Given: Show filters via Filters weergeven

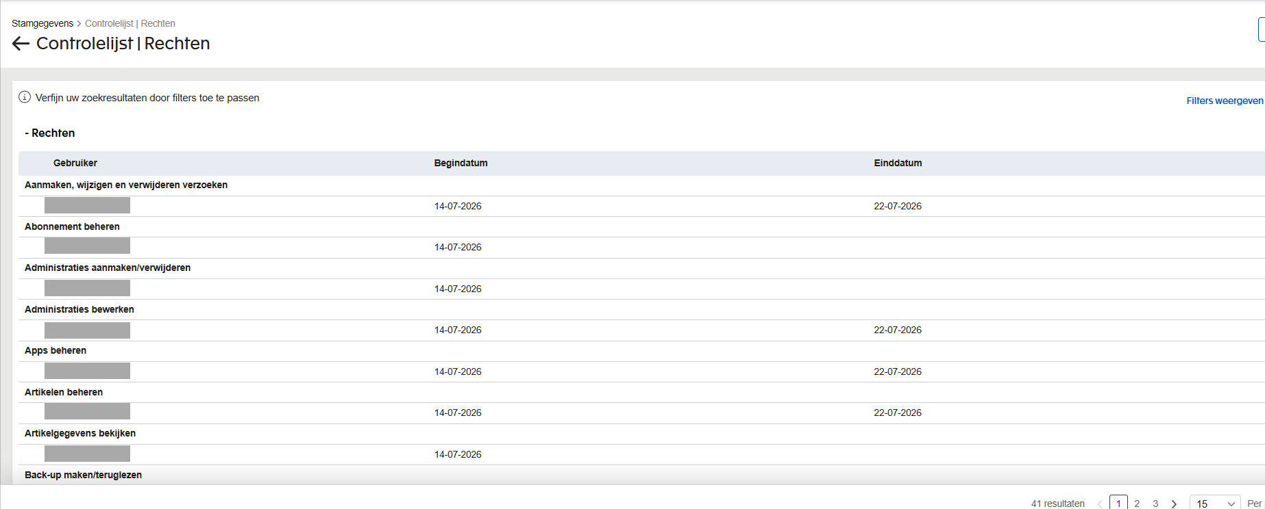Looking at the screenshot, I should click(1225, 101).
